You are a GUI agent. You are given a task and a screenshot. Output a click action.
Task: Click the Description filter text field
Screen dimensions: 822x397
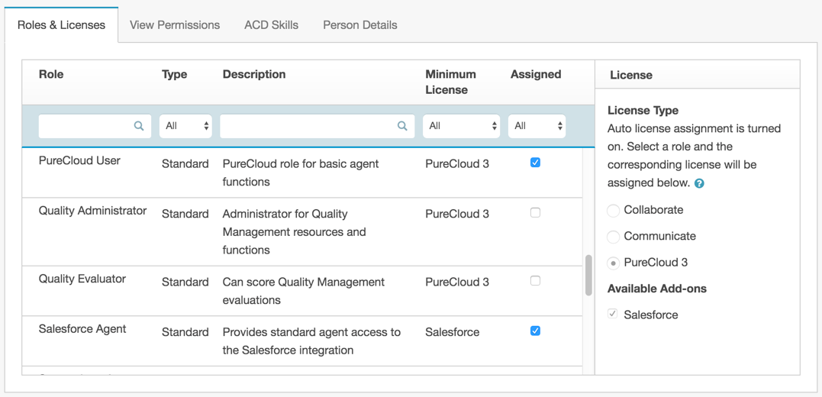click(x=318, y=126)
